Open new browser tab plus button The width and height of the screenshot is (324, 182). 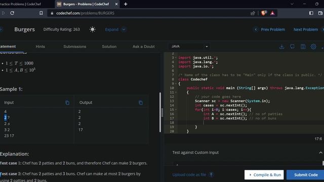coord(126,4)
